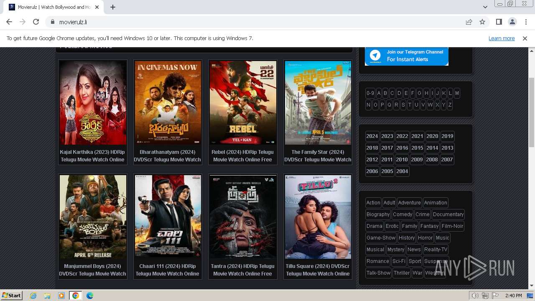Open the Learn more link

(x=502, y=38)
